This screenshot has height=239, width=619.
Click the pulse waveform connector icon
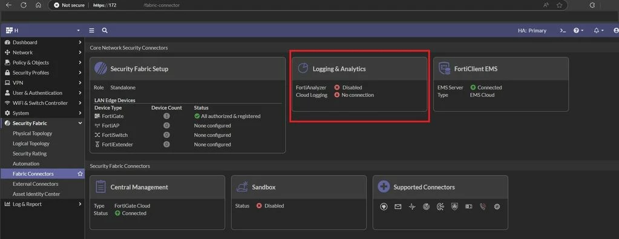(x=412, y=206)
